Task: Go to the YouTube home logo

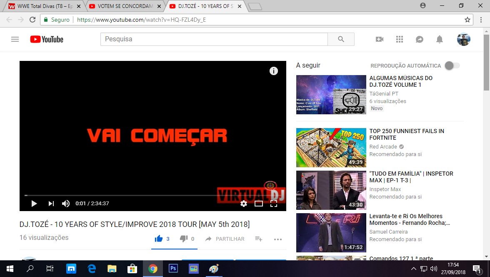Action: (x=47, y=39)
